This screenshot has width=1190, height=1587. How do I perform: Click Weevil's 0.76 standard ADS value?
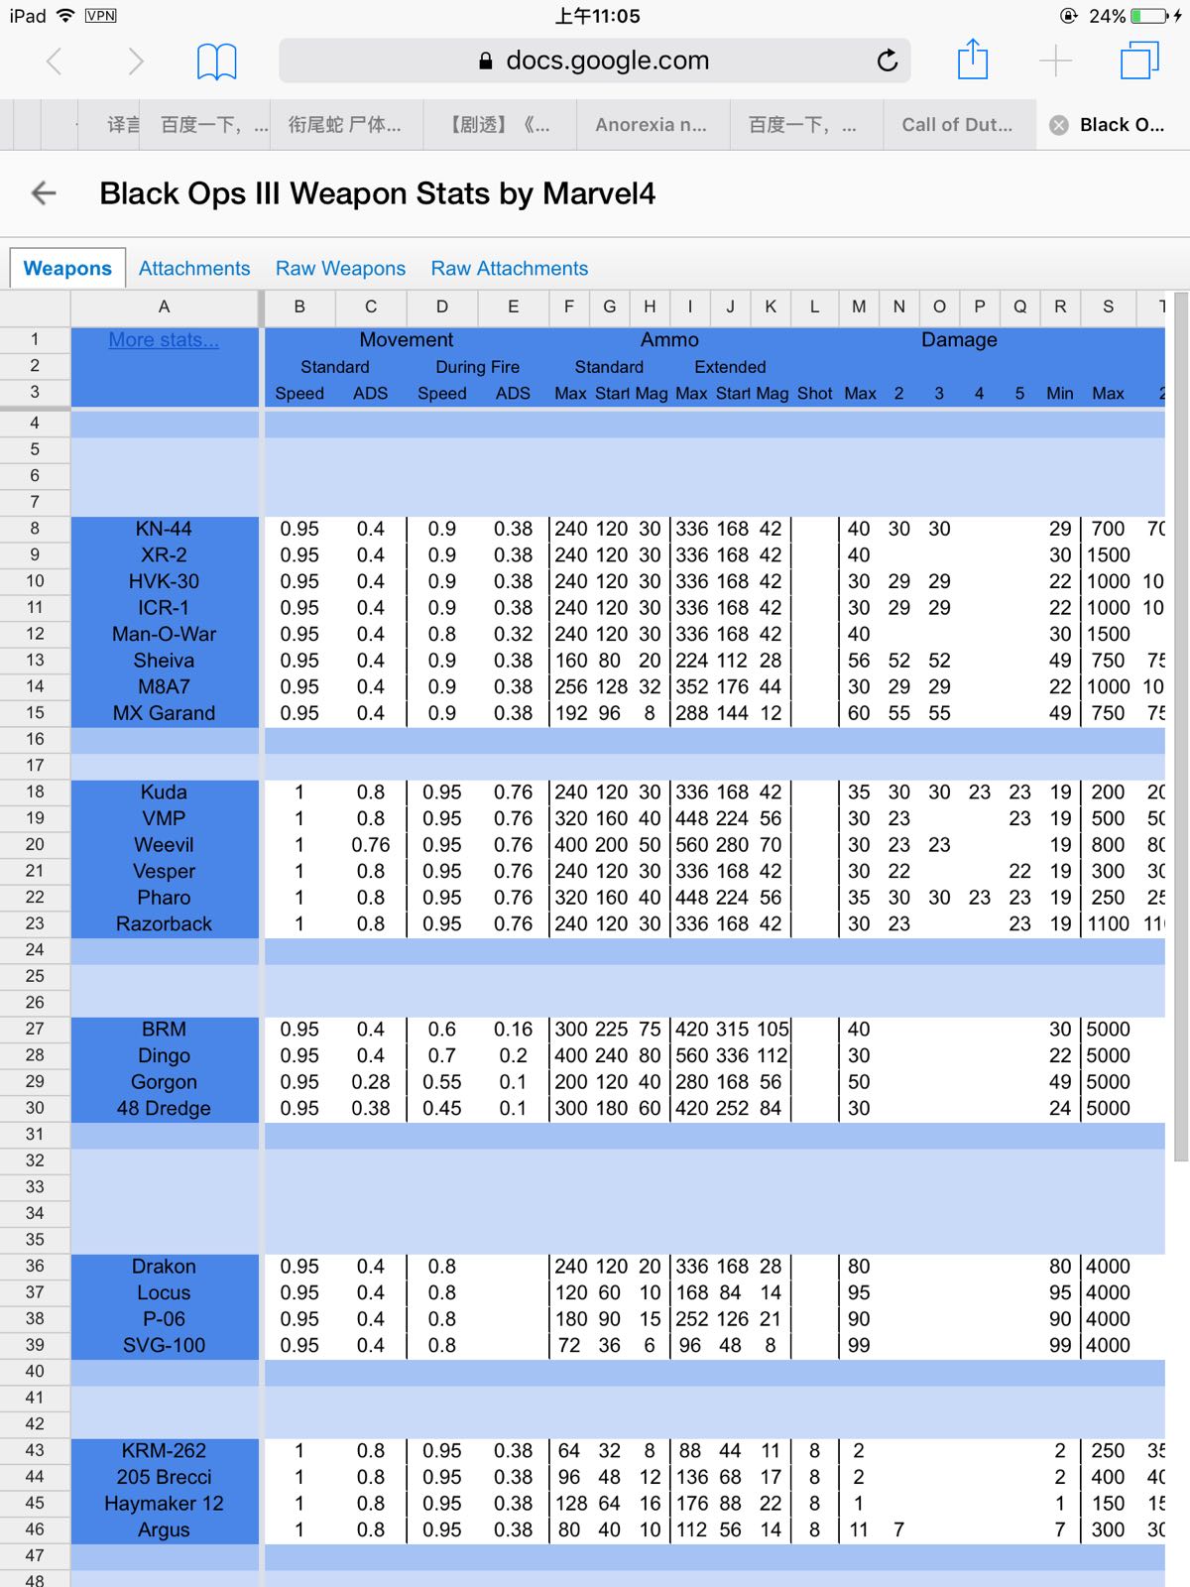tap(371, 845)
